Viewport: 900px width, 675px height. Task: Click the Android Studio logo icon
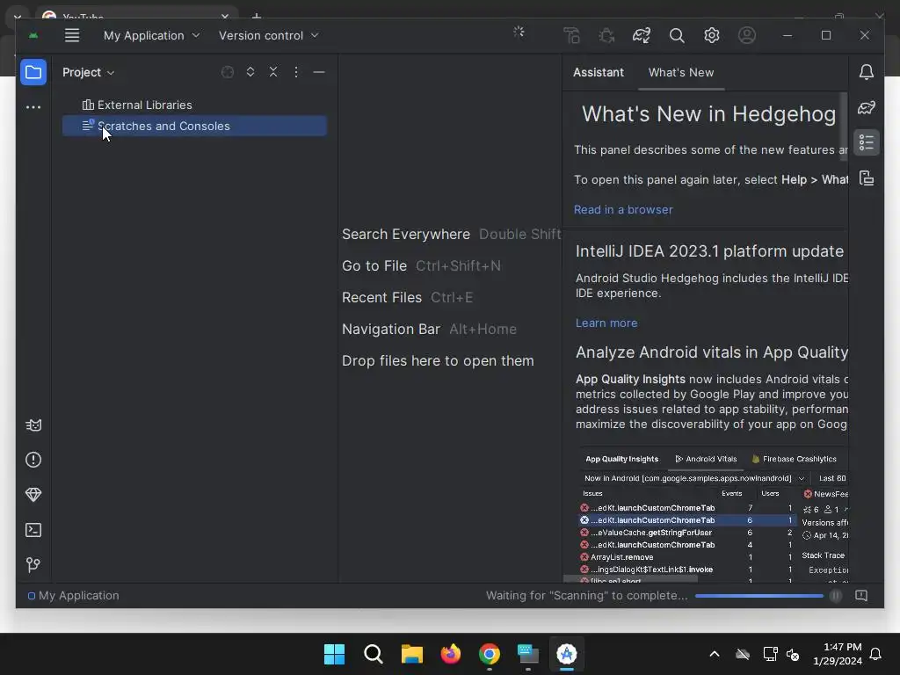(x=33, y=35)
